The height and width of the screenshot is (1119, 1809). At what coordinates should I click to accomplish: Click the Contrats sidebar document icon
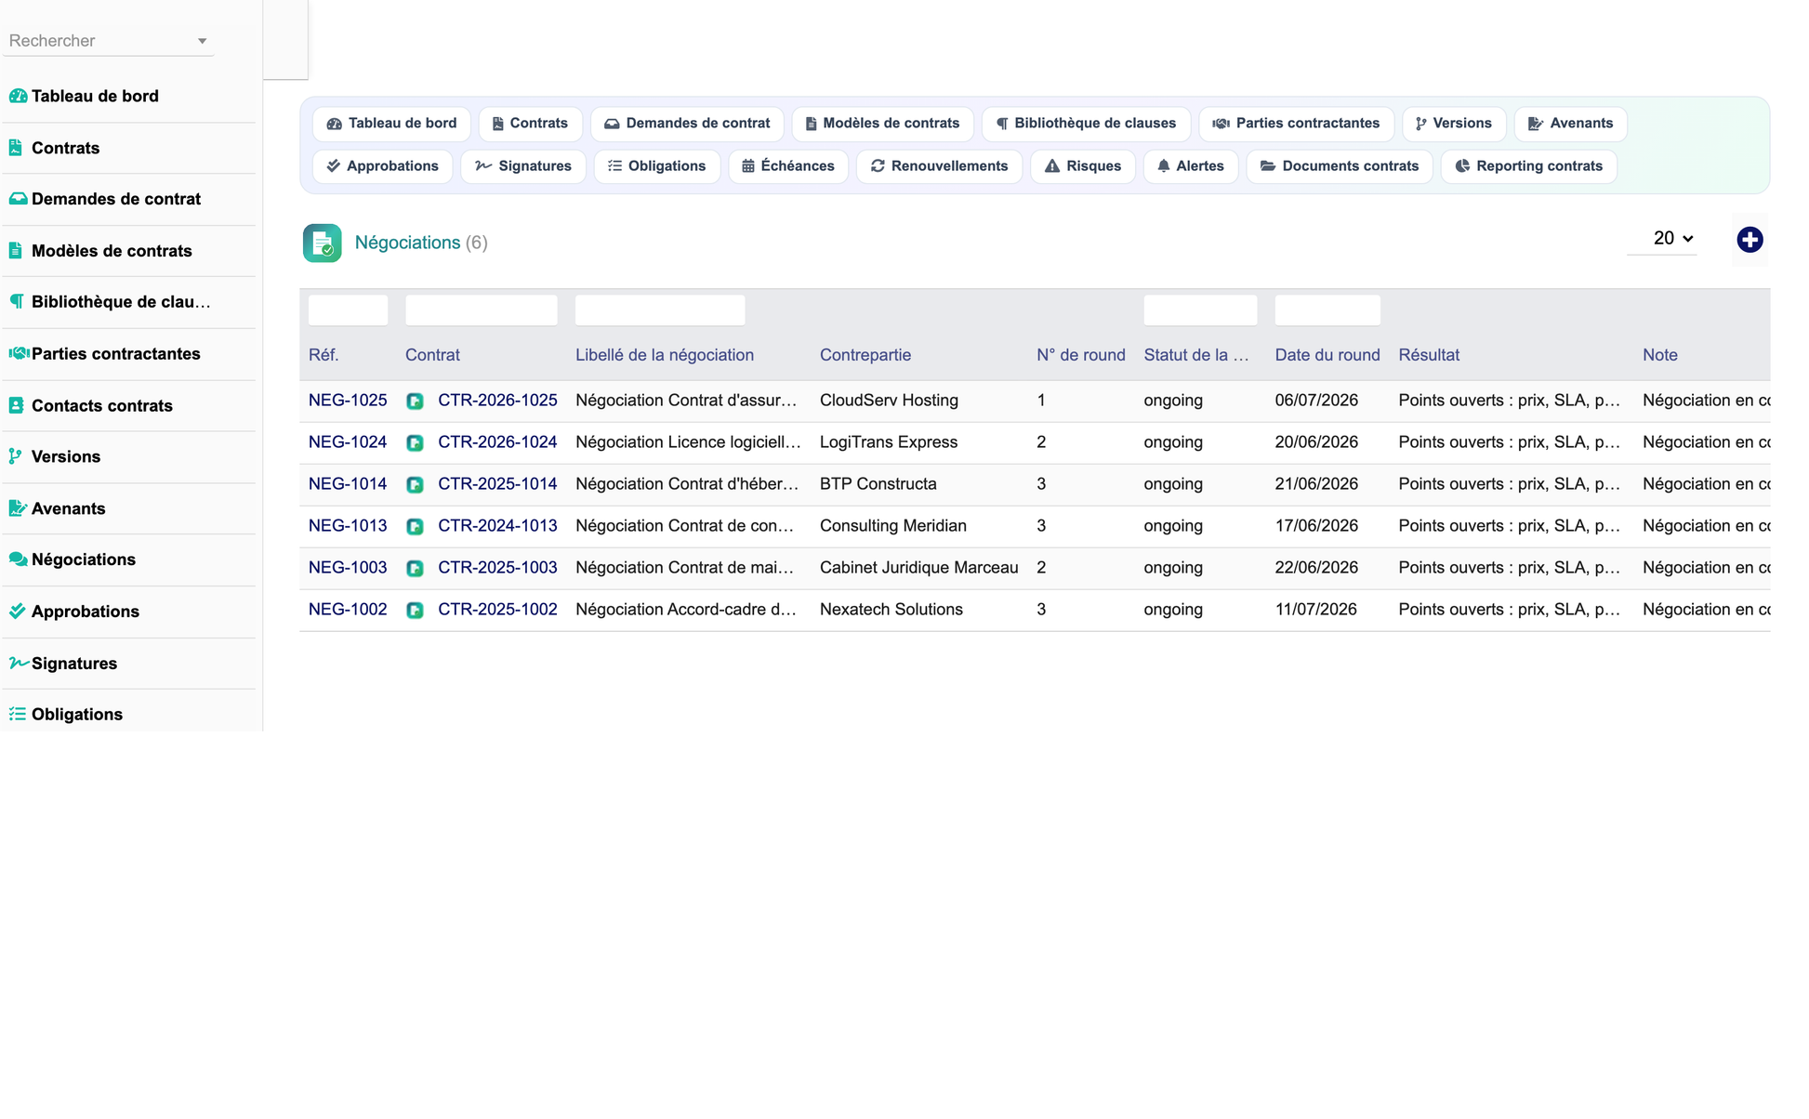[x=16, y=148]
